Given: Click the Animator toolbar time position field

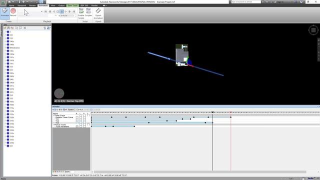Looking at the screenshot, I should tap(80, 109).
